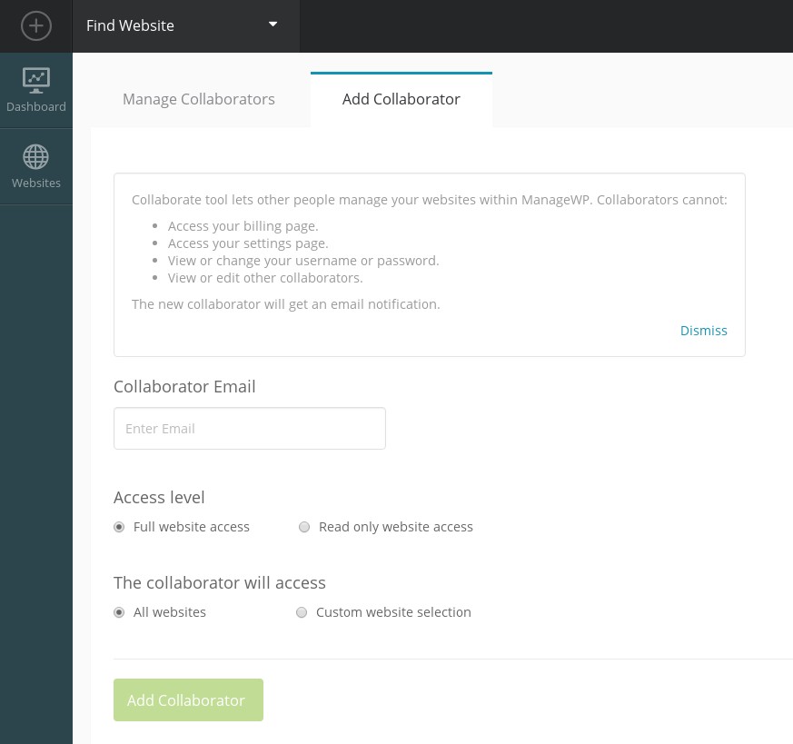Click the Websites globe icon in the sidebar

click(35, 157)
